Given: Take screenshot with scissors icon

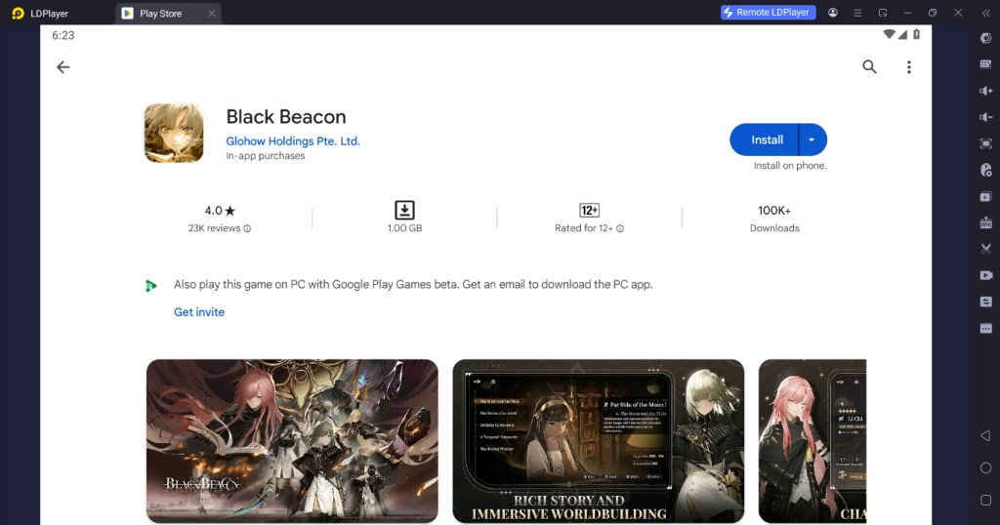Looking at the screenshot, I should [986, 249].
